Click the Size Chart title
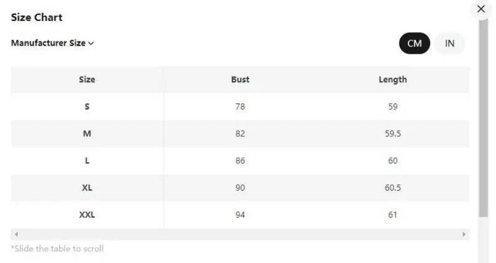Image resolution: width=496 pixels, height=263 pixels. pyautogui.click(x=37, y=17)
